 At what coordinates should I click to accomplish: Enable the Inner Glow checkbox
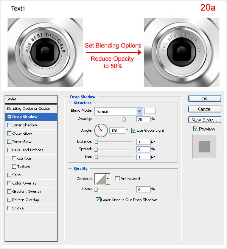(x=9, y=141)
